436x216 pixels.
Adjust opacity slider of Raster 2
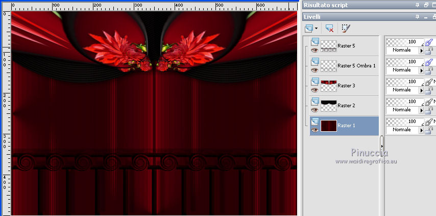pyautogui.click(x=405, y=102)
